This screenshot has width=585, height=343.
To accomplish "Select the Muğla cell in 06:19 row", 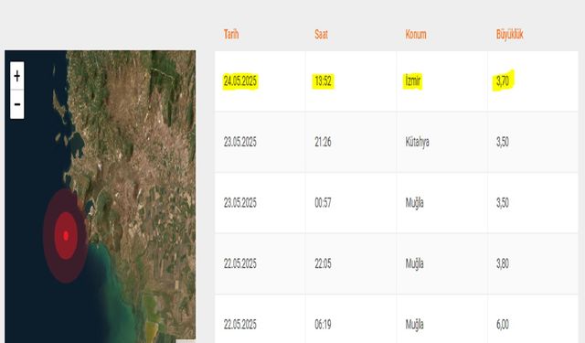I will 414,325.
